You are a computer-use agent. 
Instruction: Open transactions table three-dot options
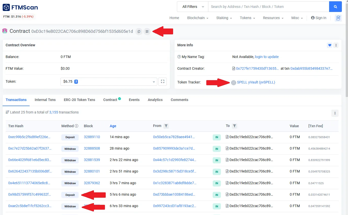[x=335, y=113]
